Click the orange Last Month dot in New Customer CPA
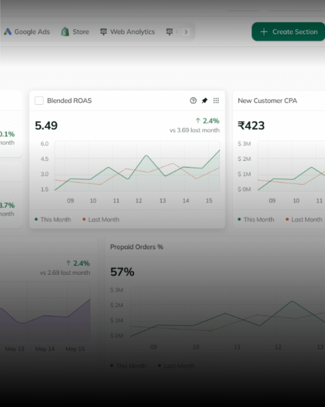 pyautogui.click(x=287, y=219)
